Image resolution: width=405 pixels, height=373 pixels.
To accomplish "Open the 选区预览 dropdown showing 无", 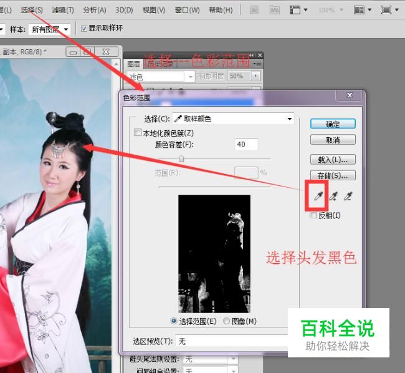I will [x=231, y=341].
